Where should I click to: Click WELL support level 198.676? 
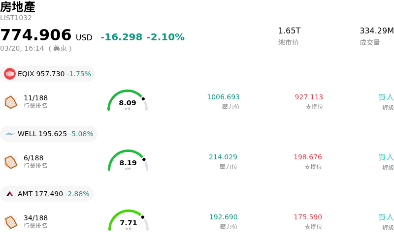tap(308, 157)
